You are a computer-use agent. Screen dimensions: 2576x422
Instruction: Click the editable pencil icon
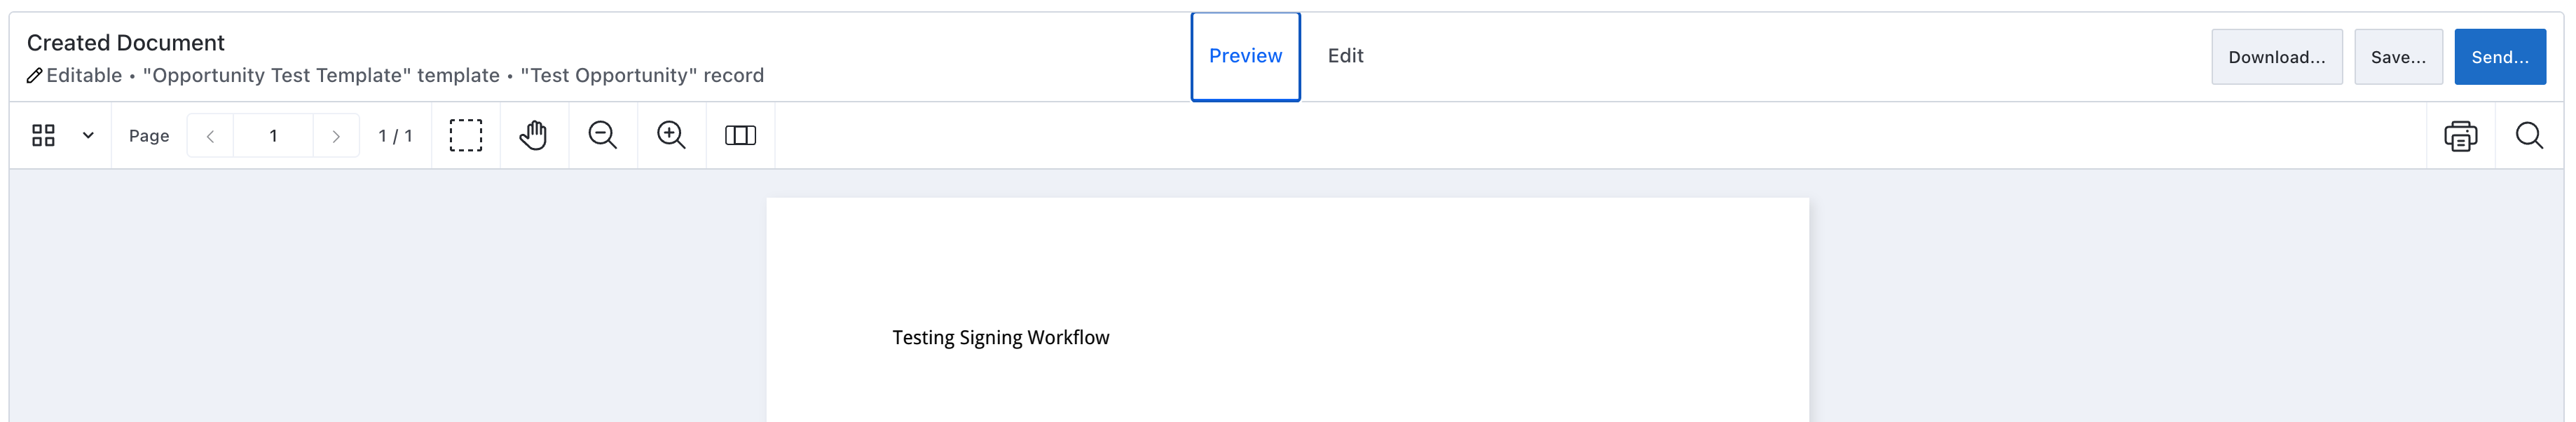click(35, 75)
